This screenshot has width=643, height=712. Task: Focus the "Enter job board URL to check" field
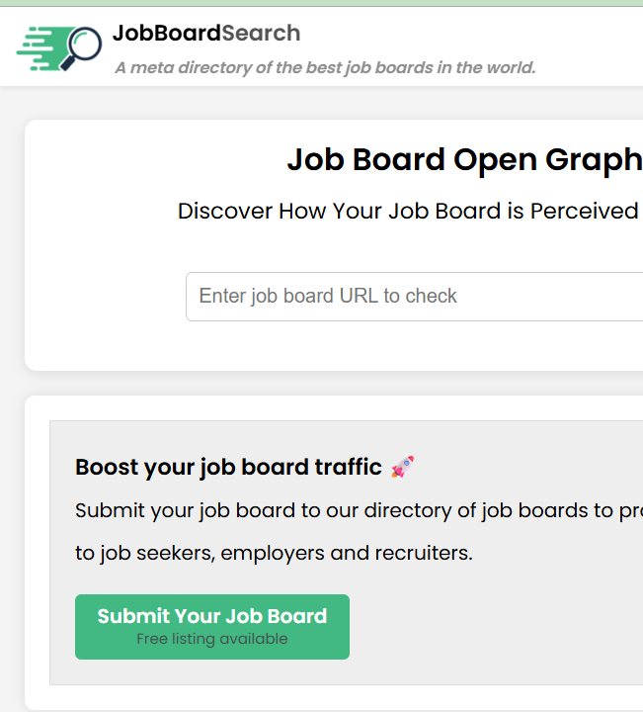[x=414, y=297]
